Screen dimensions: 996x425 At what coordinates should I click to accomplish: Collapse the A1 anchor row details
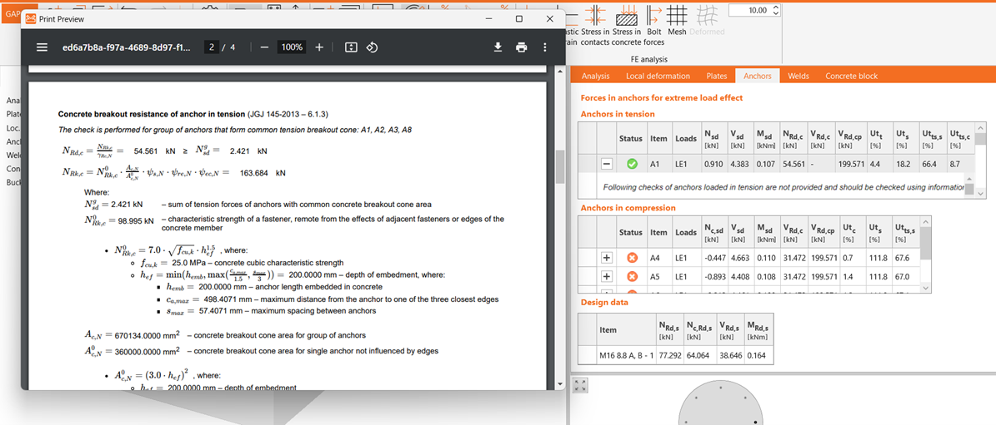[607, 164]
